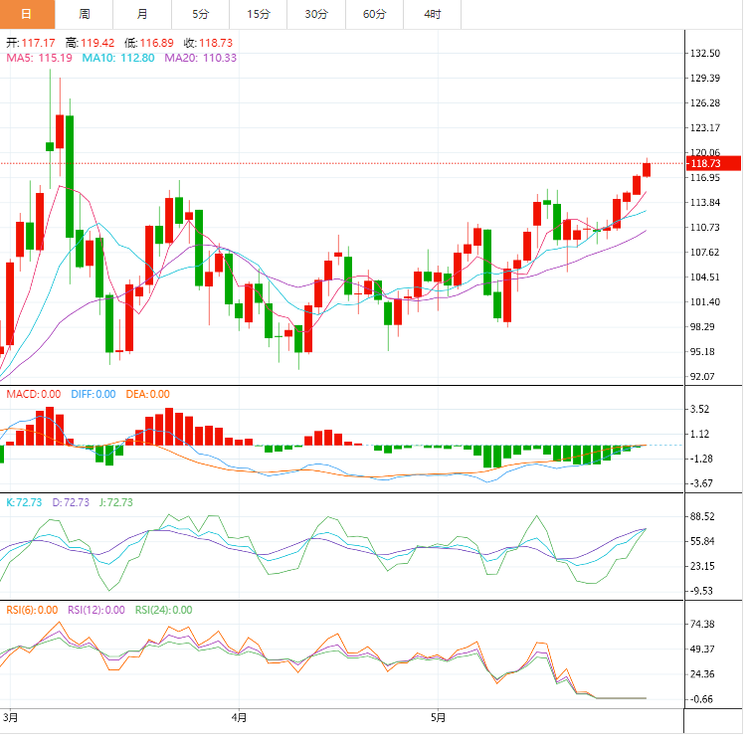Show the 60分 interval chart
The image size is (749, 742).
374,14
